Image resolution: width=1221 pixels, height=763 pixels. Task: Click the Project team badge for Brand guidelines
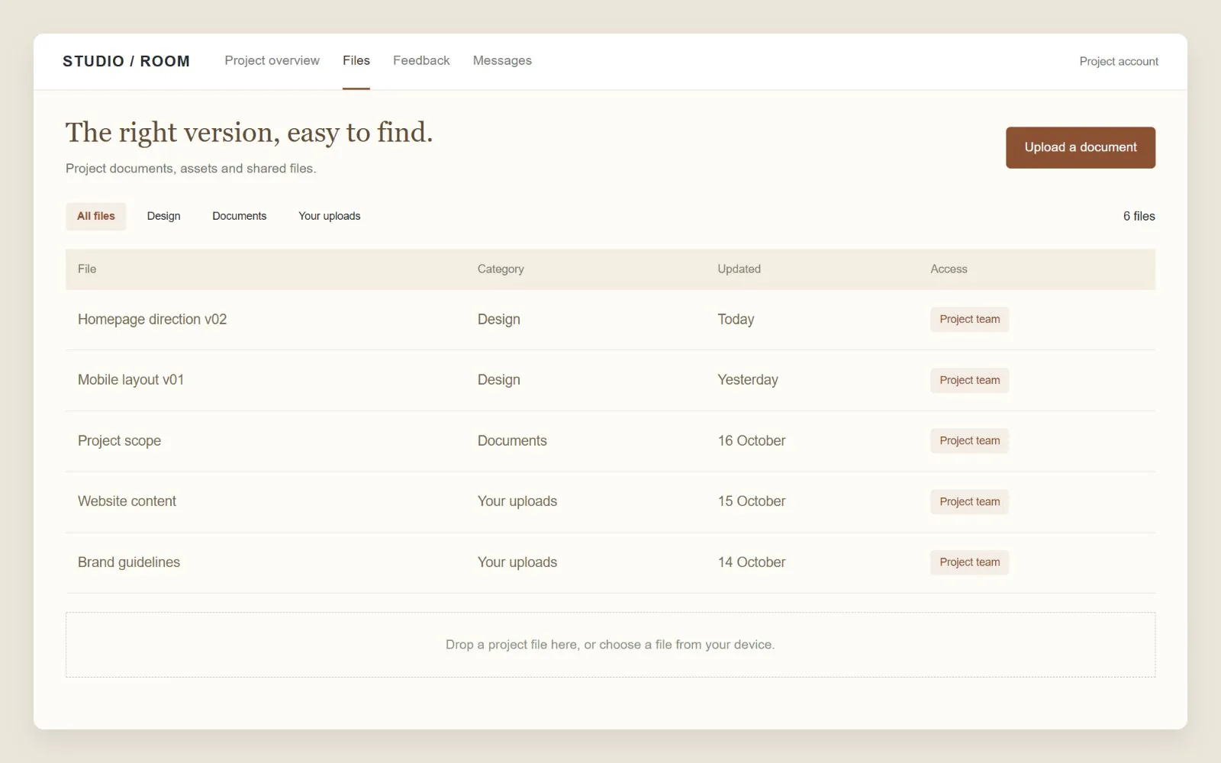969,562
